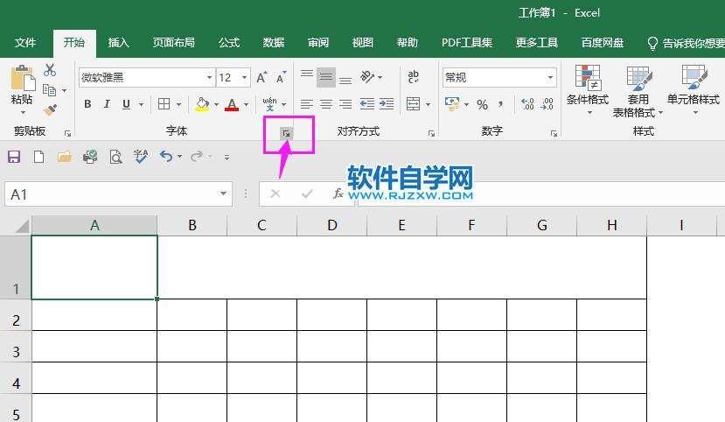
Task: Customize Quick Access Toolbar dropdown
Action: [227, 158]
